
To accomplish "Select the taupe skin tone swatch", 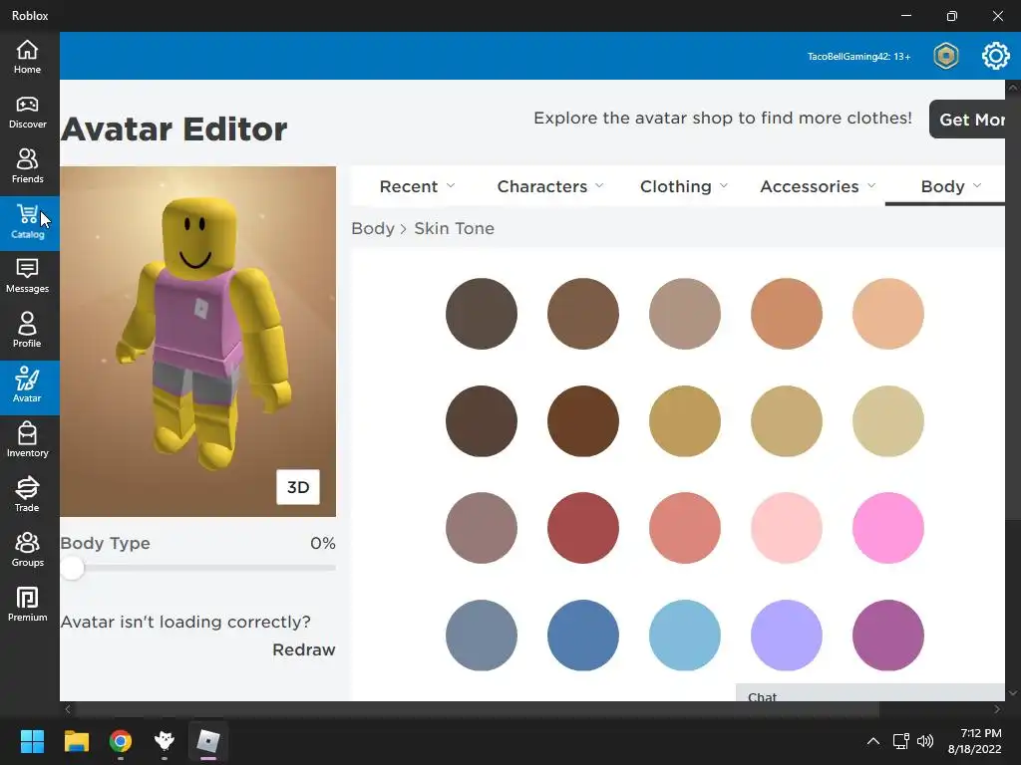I will coord(684,314).
